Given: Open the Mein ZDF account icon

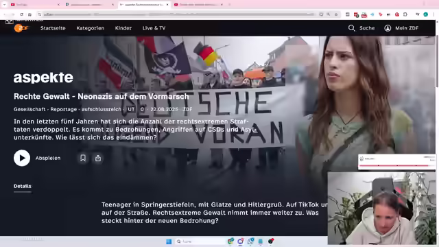Looking at the screenshot, I should (x=388, y=28).
